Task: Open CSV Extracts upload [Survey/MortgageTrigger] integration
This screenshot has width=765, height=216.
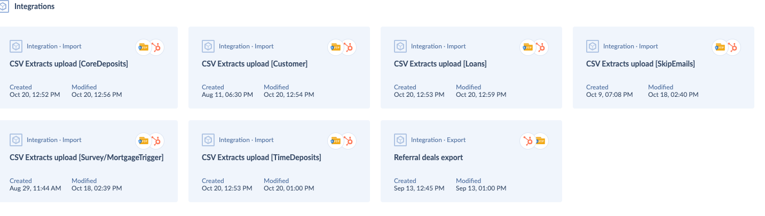Action: pyautogui.click(x=86, y=158)
